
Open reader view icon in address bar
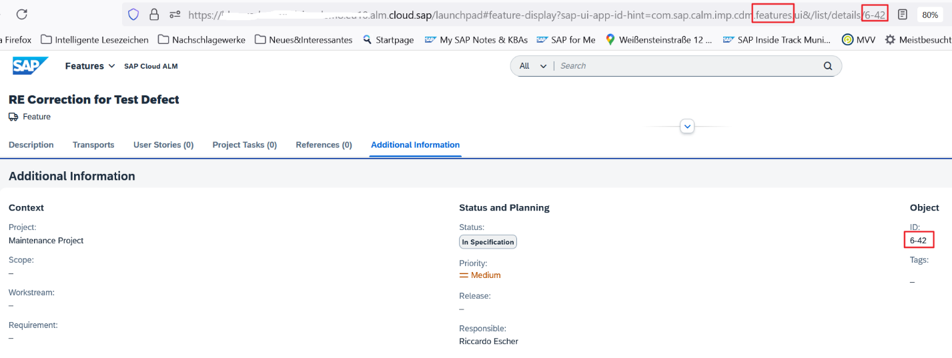(903, 14)
